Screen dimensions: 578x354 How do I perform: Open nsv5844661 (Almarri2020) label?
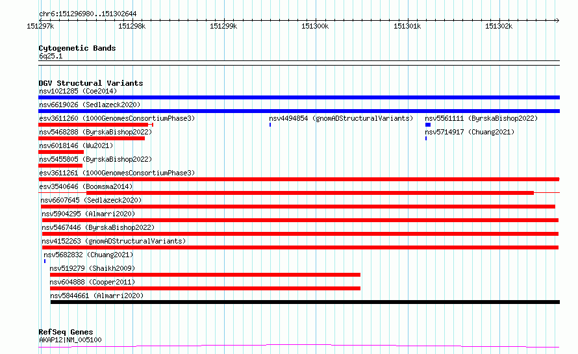coord(97,296)
